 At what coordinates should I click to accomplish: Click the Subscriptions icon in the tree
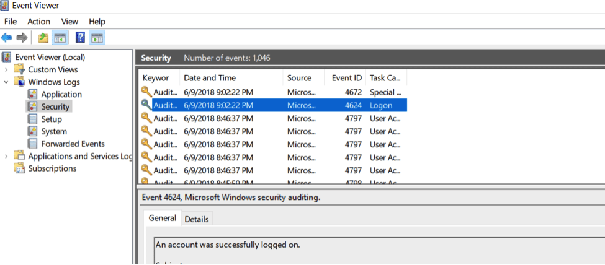pyautogui.click(x=19, y=168)
